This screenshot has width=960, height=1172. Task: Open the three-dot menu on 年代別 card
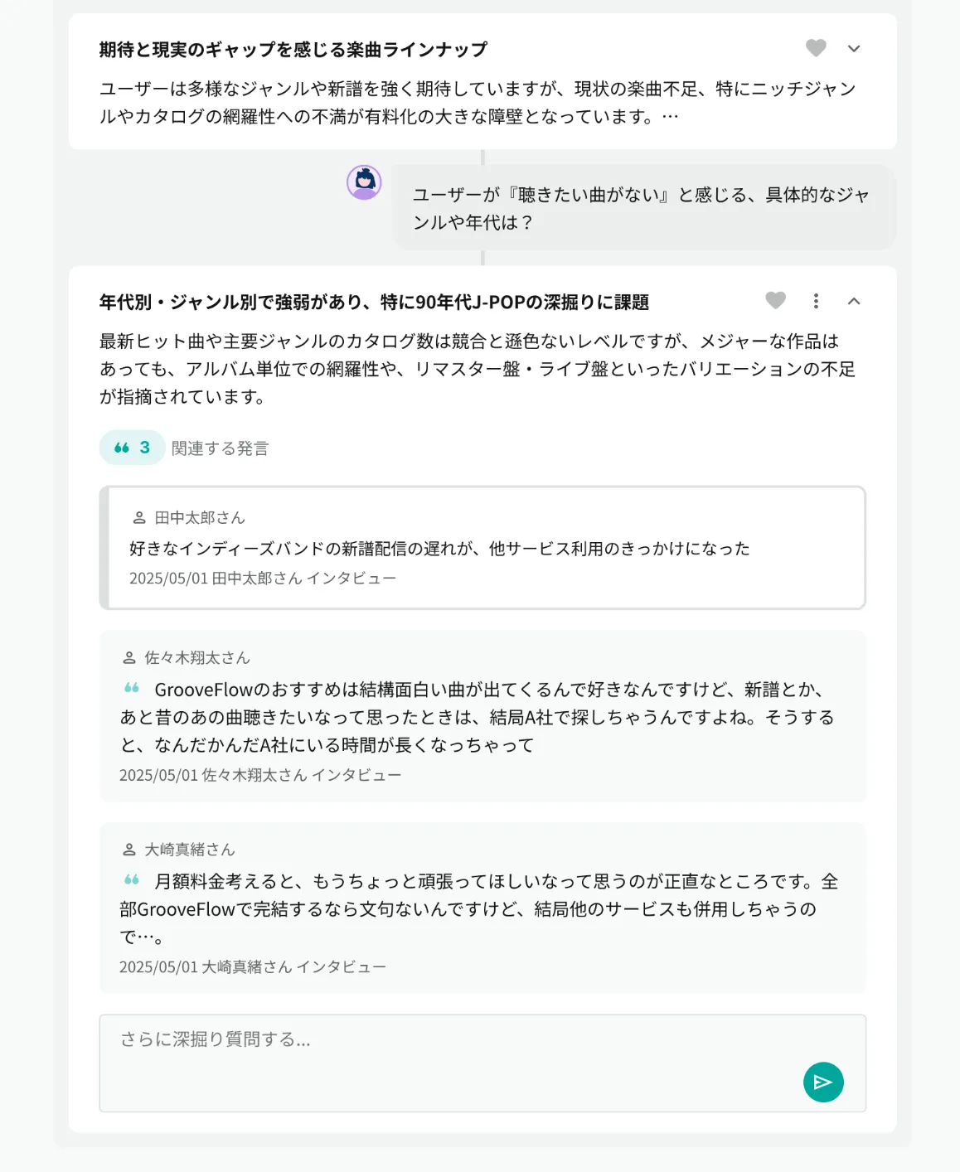tap(816, 301)
